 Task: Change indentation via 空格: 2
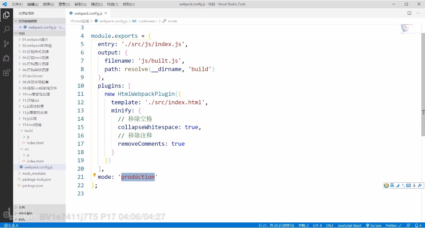(x=303, y=225)
